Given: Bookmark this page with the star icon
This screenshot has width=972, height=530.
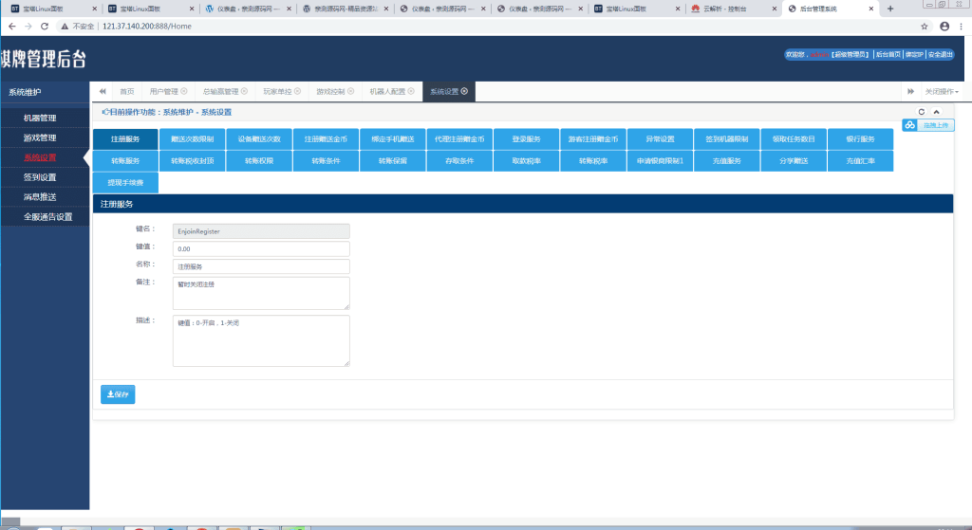Looking at the screenshot, I should click(924, 26).
